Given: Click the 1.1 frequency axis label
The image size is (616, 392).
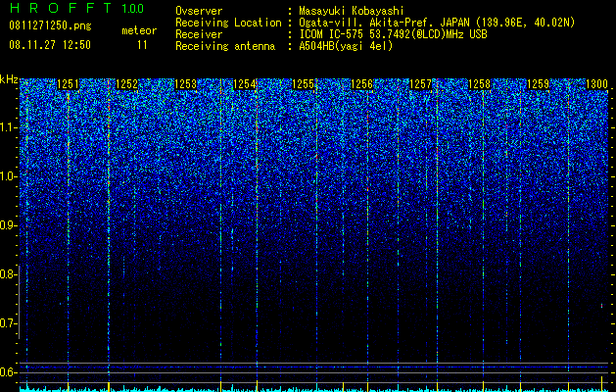Looking at the screenshot, I should click(x=9, y=127).
